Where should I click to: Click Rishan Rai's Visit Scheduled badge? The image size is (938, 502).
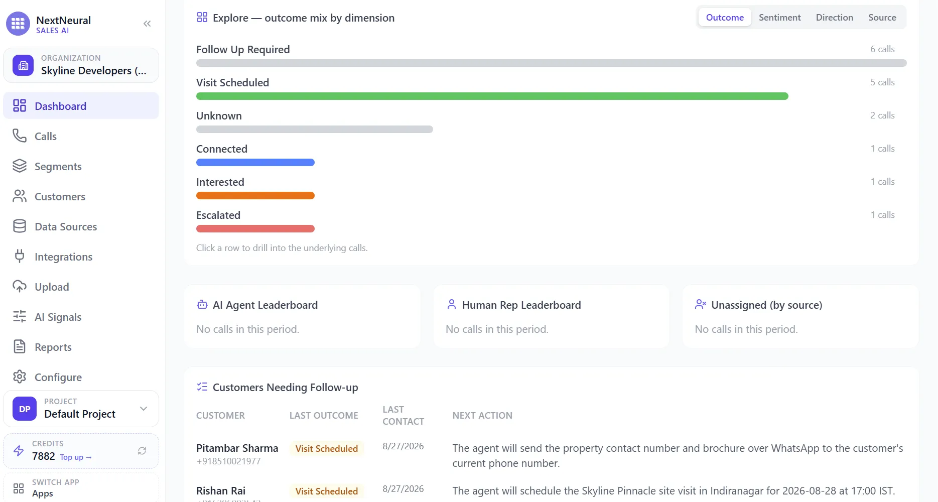coord(326,491)
